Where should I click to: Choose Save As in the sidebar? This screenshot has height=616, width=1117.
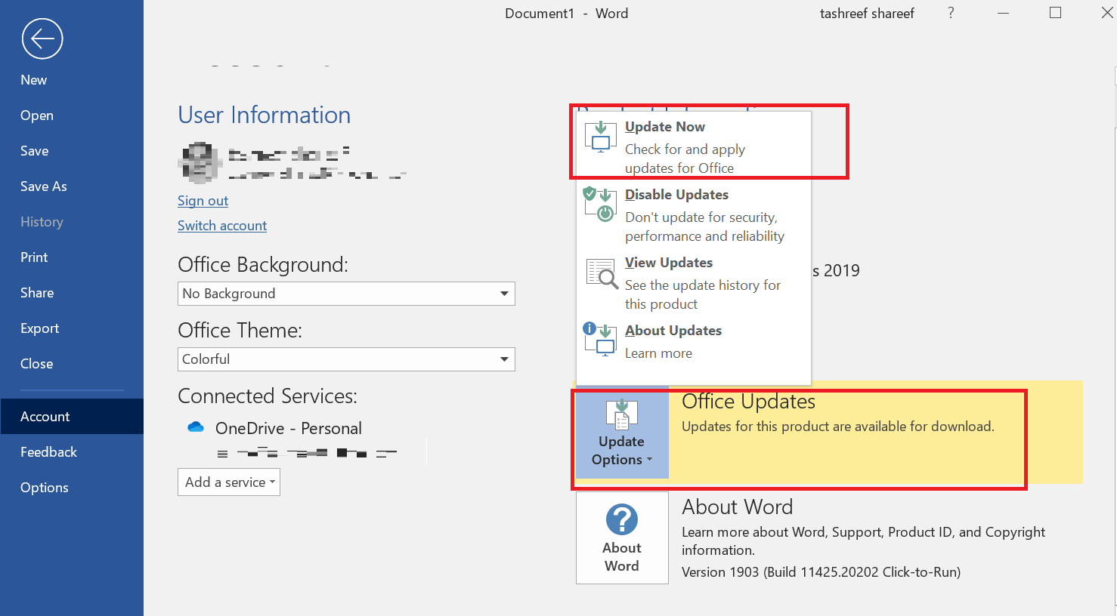tap(72, 186)
